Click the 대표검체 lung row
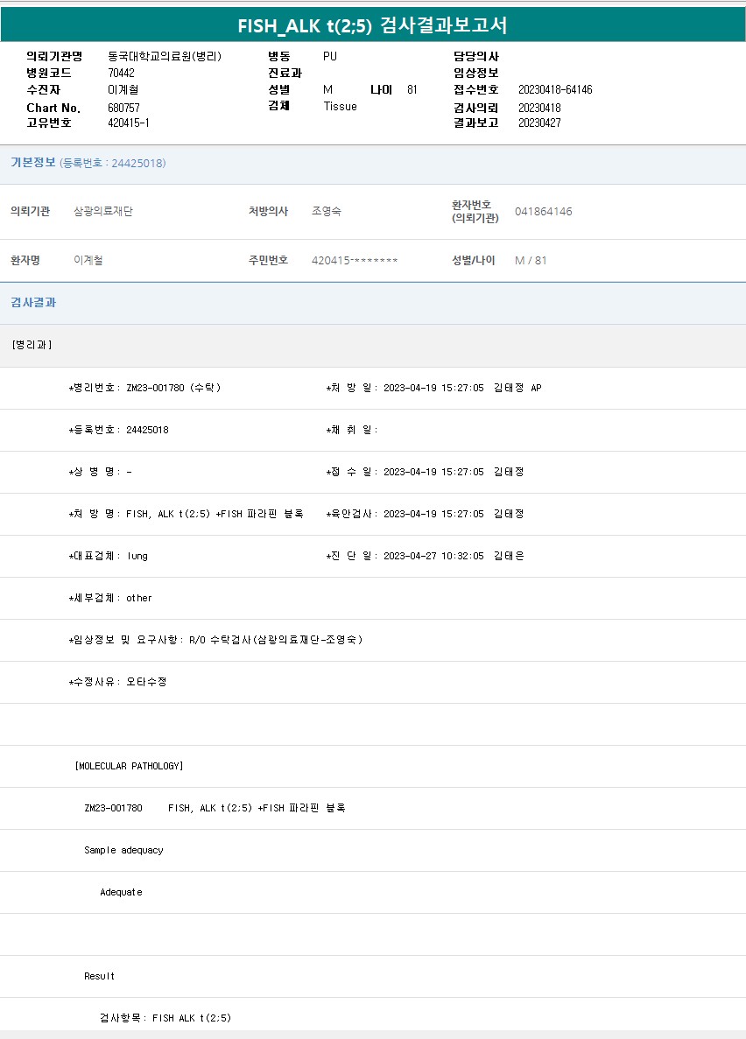Screen dimensions: 746x1039 click(x=109, y=556)
